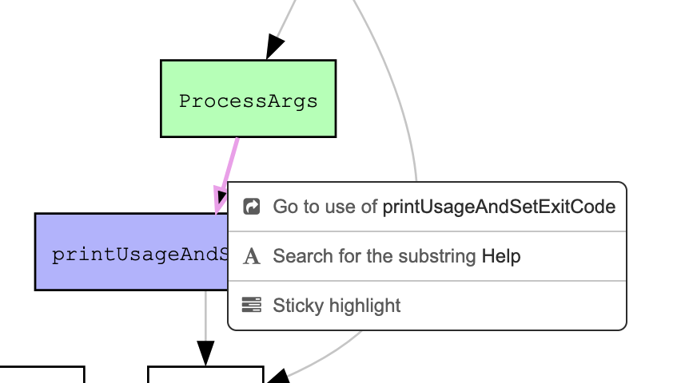
Task: Click the sticky highlight bars icon
Action: pyautogui.click(x=251, y=306)
